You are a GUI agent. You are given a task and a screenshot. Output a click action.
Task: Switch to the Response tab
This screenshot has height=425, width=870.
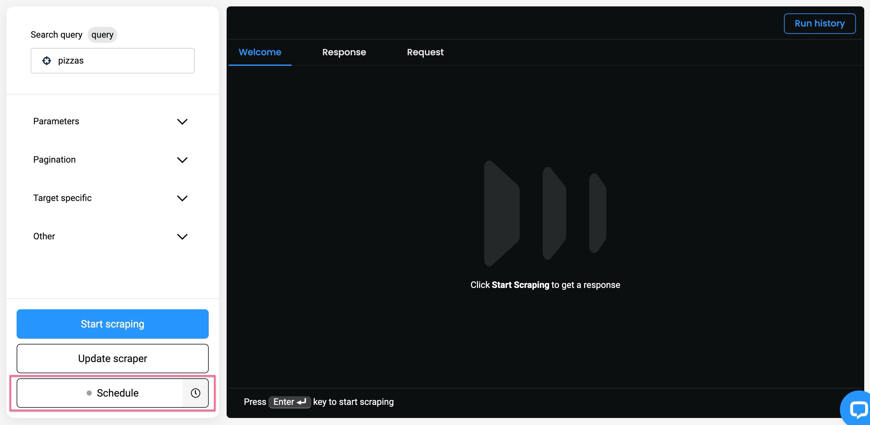[x=344, y=51]
